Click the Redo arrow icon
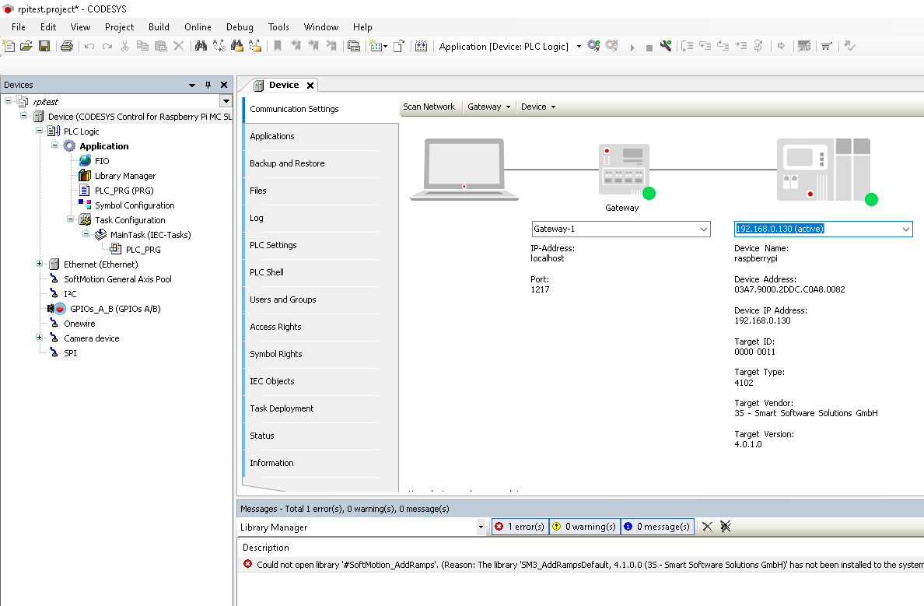The width and height of the screenshot is (924, 606). pyautogui.click(x=107, y=46)
